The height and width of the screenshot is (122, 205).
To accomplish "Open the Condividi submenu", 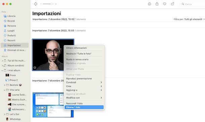I will tap(84, 82).
